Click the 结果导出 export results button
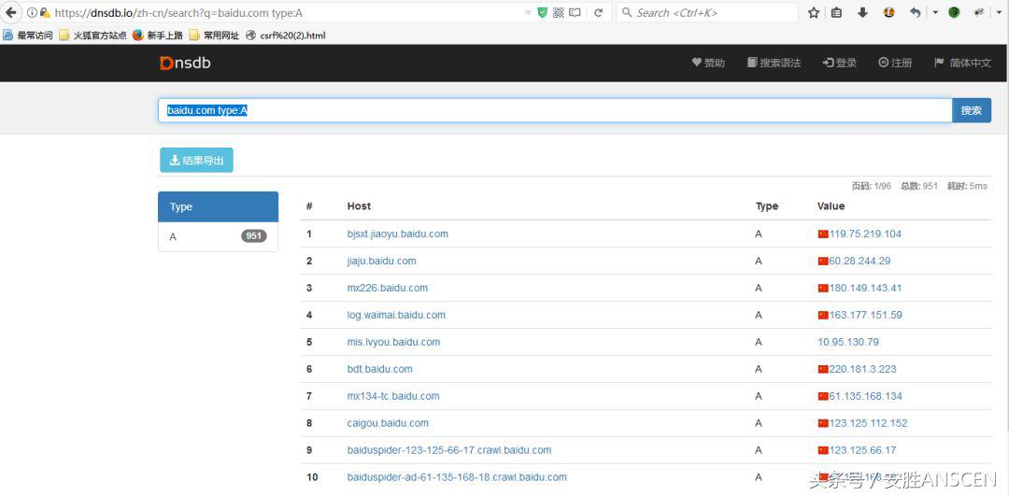 [196, 161]
